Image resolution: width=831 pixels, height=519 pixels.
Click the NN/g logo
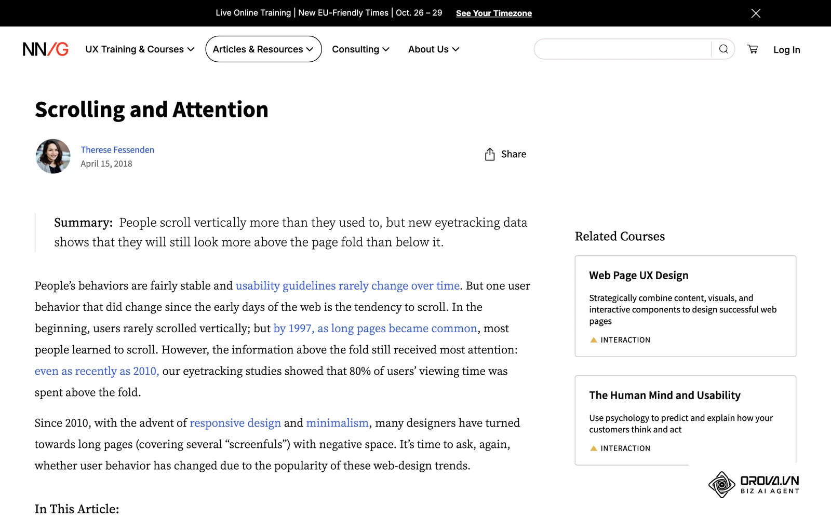[46, 49]
